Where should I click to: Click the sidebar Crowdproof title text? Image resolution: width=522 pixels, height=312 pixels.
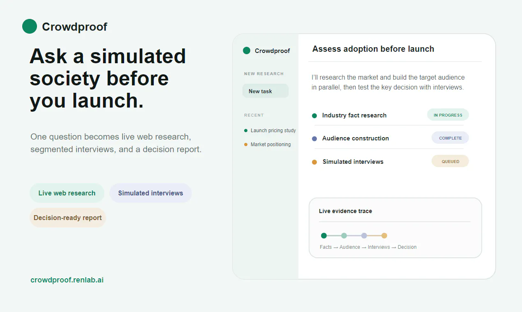coord(272,51)
